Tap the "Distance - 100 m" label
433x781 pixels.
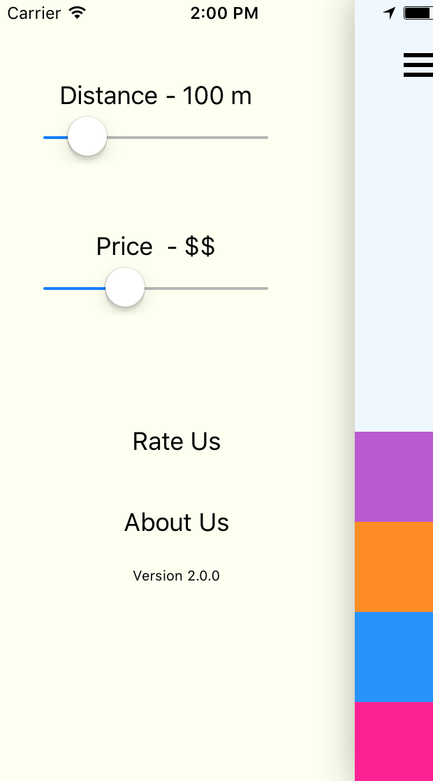pyautogui.click(x=156, y=96)
